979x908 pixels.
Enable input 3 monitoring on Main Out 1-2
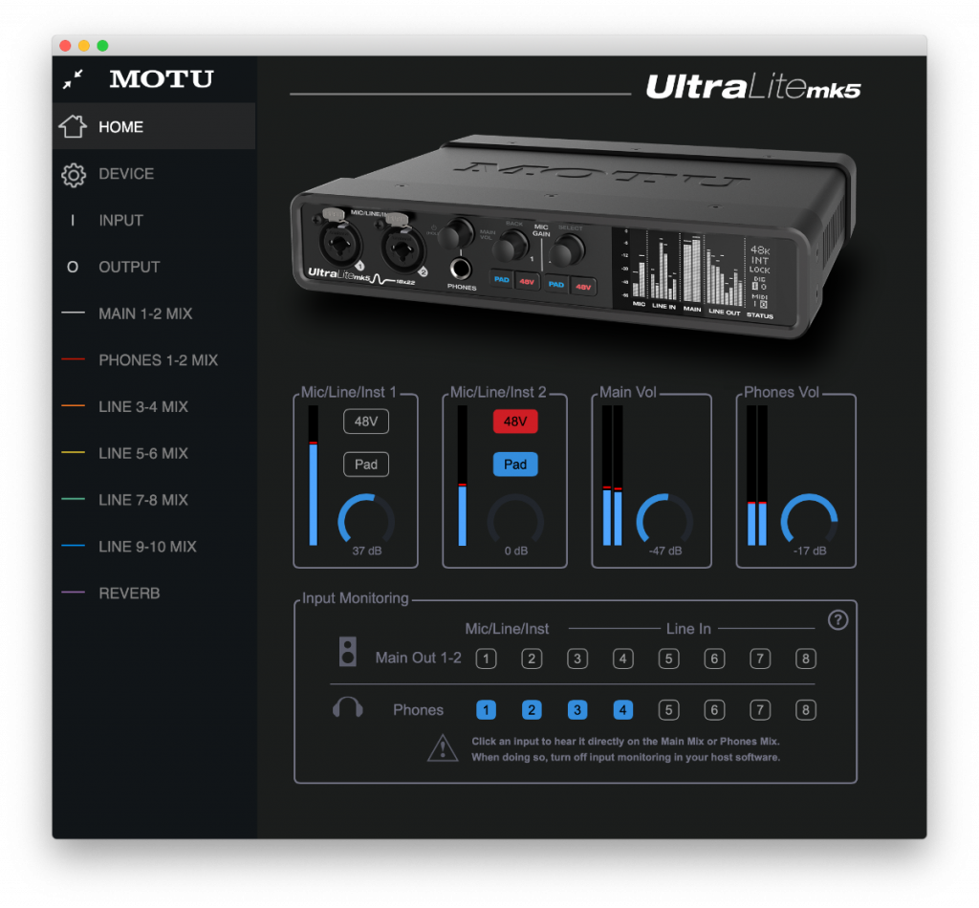click(577, 659)
